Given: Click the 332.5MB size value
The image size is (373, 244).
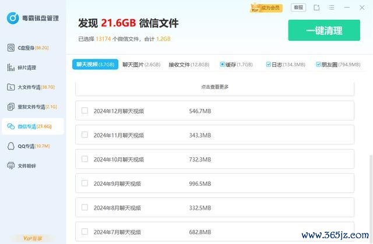Looking at the screenshot, I should [200, 208].
